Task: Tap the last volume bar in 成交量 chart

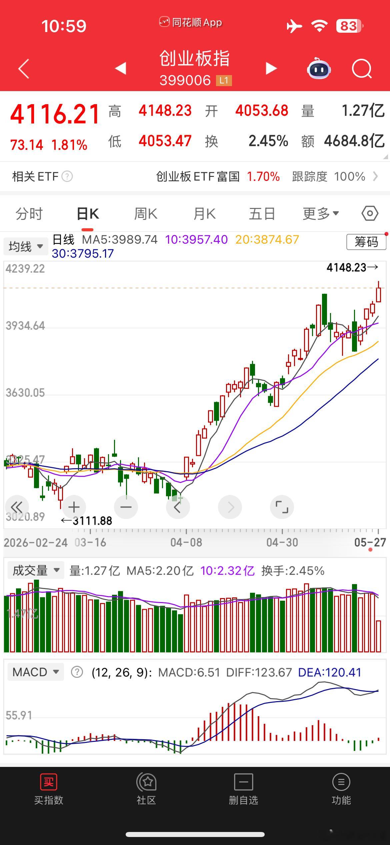Action: pyautogui.click(x=378, y=636)
